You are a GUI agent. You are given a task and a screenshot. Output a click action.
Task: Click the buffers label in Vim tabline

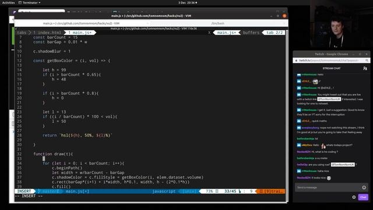(251, 33)
